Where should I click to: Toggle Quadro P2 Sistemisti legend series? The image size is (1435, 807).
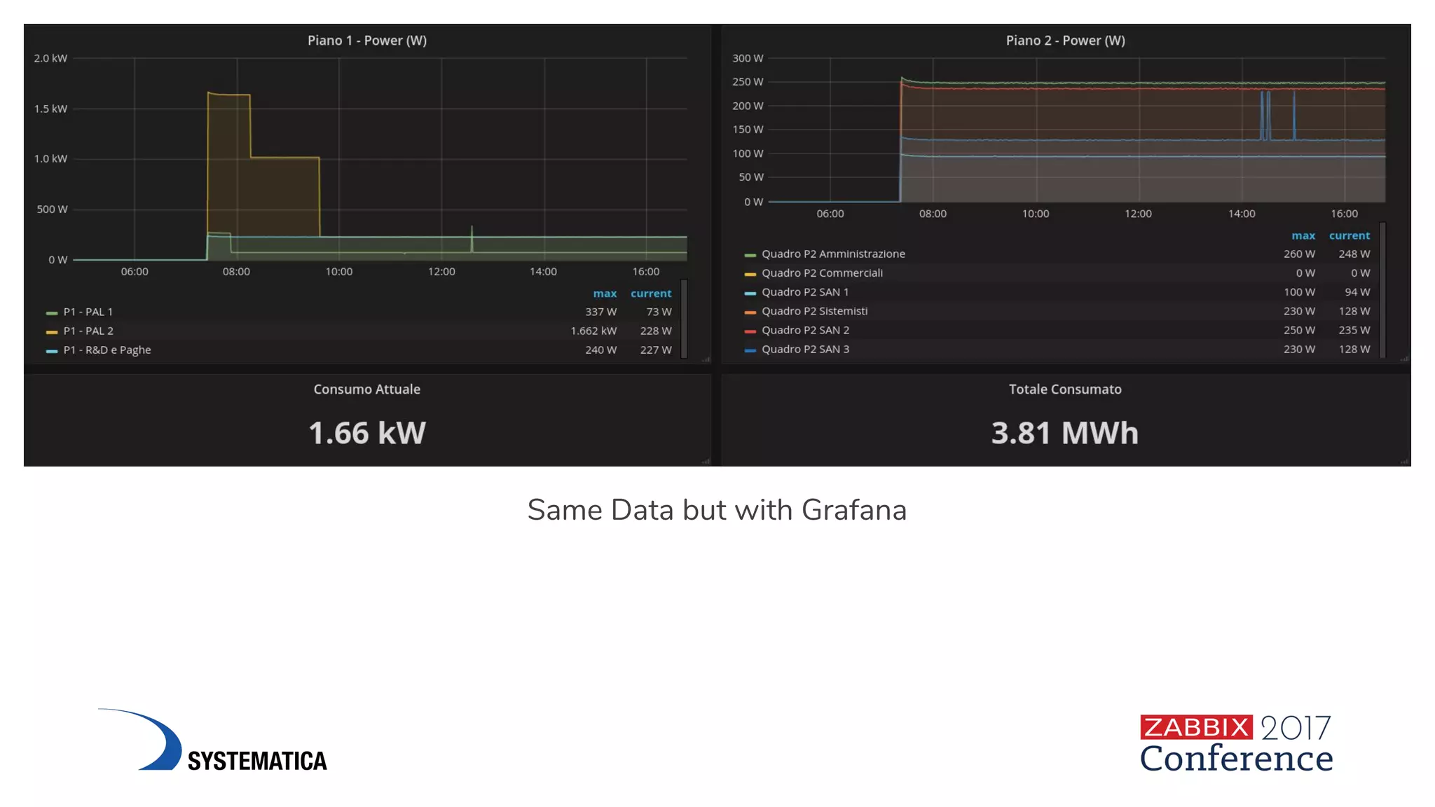[814, 310]
